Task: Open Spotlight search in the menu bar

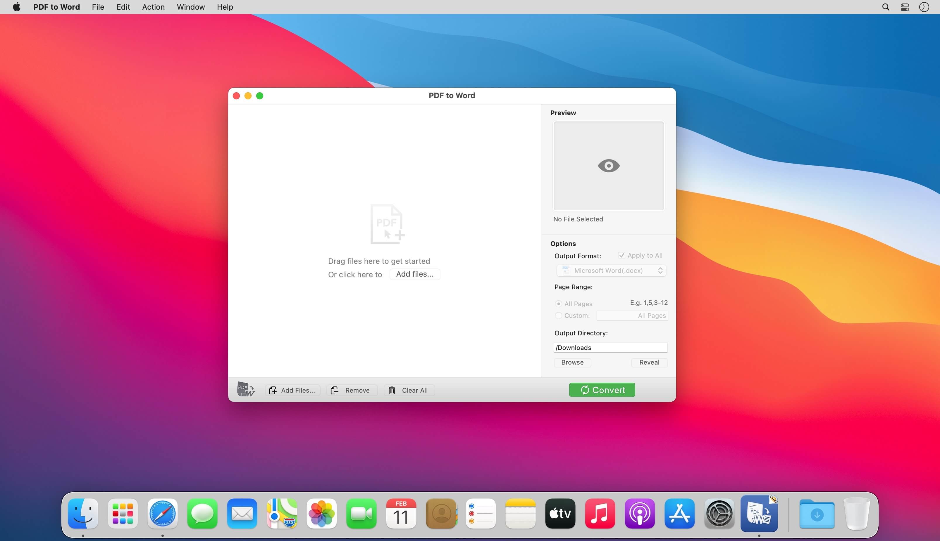Action: point(886,7)
